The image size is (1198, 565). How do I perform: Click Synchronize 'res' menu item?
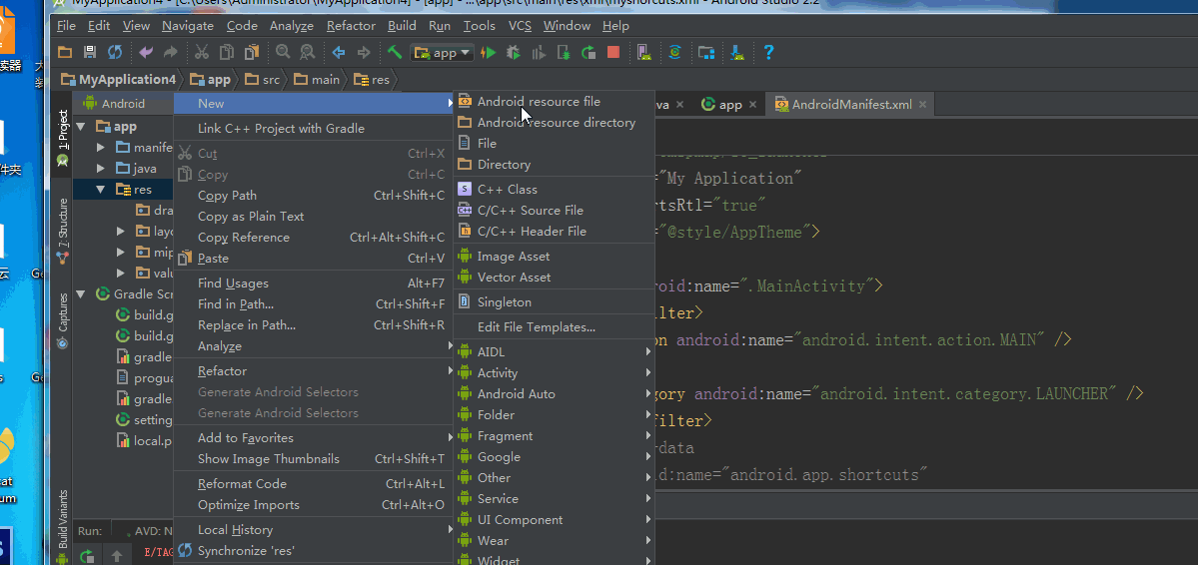(314, 550)
